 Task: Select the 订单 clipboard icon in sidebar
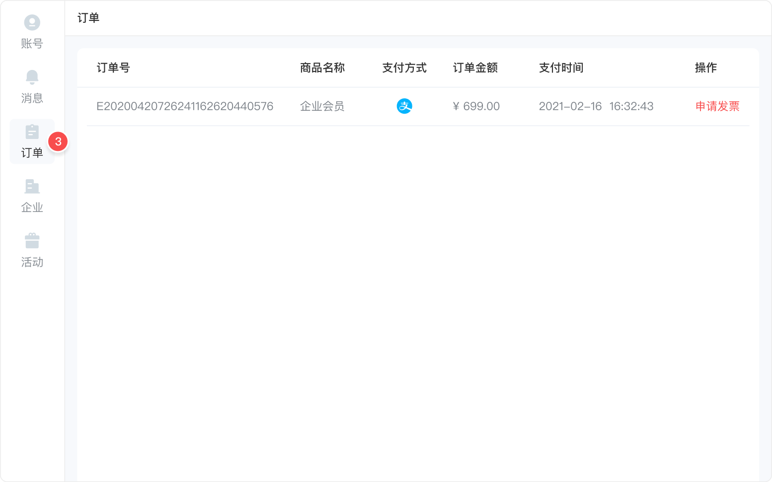point(32,132)
